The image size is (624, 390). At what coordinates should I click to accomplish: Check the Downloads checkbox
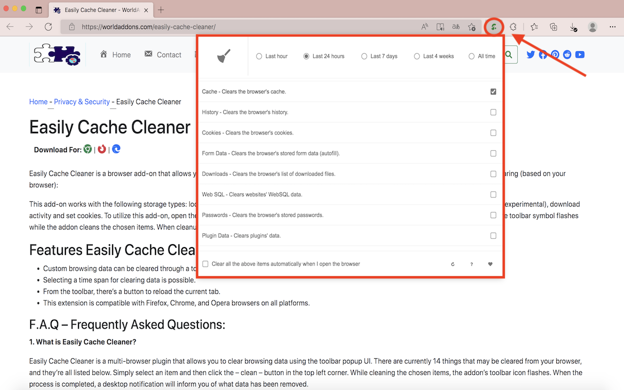click(493, 174)
